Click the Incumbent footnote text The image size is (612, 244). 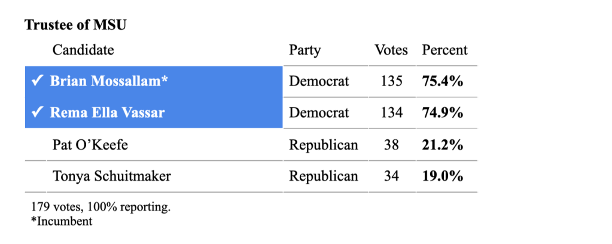[62, 221]
